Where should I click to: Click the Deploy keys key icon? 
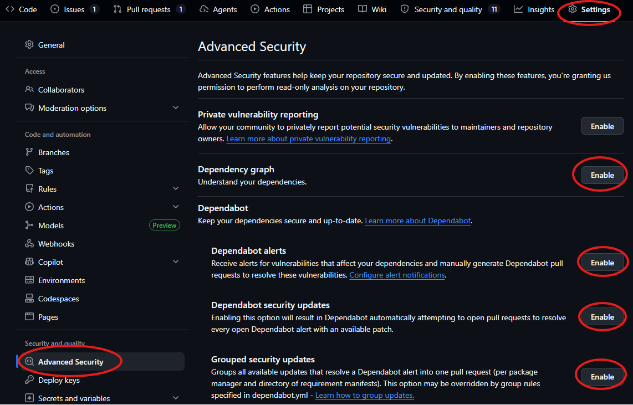[x=29, y=380]
